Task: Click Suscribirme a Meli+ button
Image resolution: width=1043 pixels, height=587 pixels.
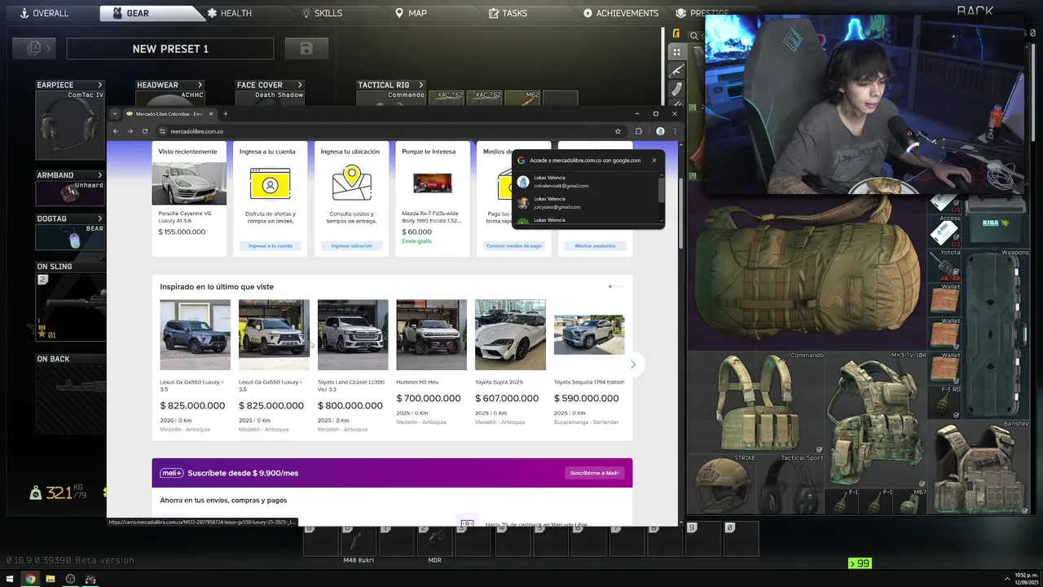Action: click(595, 473)
